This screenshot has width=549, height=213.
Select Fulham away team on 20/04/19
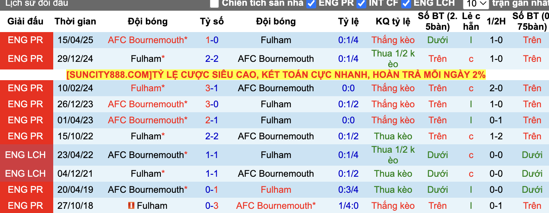click(276, 190)
